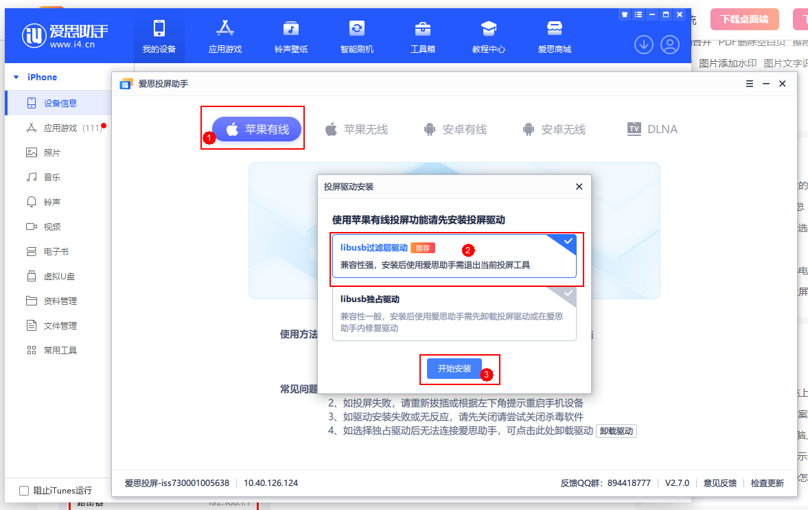Click the 反馈QQ群: 894418777 text
The width and height of the screenshot is (808, 510).
(x=605, y=483)
